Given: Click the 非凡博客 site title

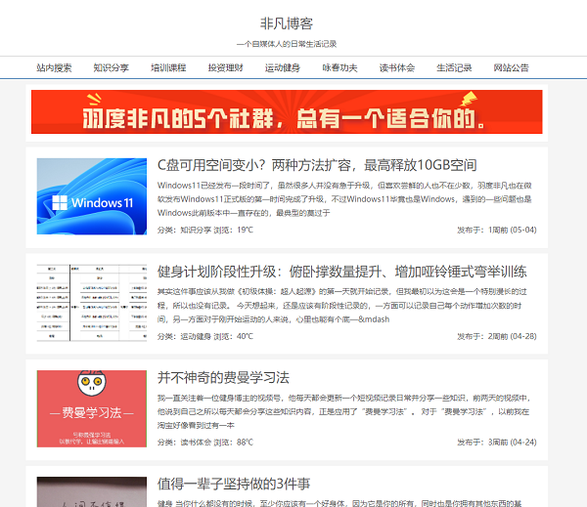Looking at the screenshot, I should point(287,23).
